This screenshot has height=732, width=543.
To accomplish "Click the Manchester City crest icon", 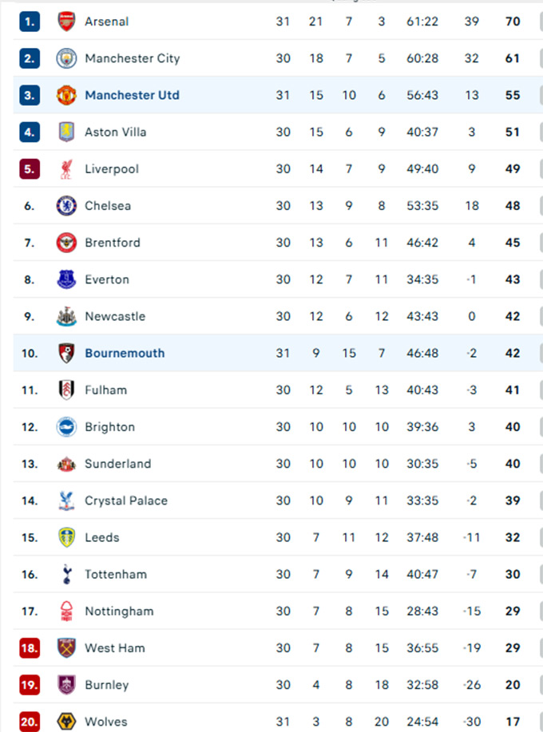I will click(66, 58).
